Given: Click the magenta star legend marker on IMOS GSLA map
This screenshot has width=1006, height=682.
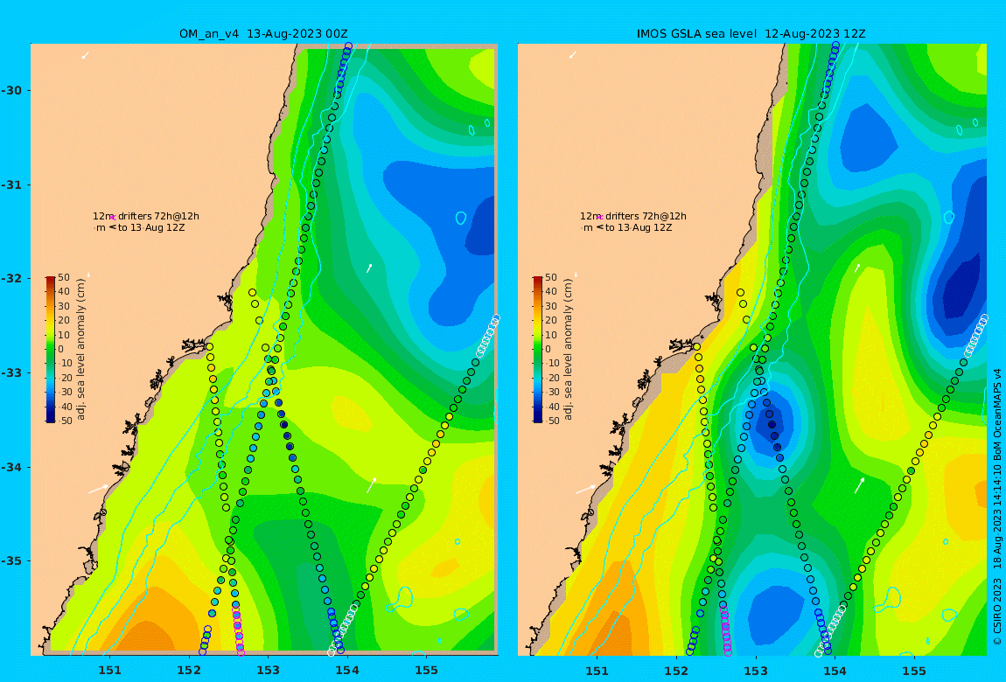Looking at the screenshot, I should click(x=599, y=218).
